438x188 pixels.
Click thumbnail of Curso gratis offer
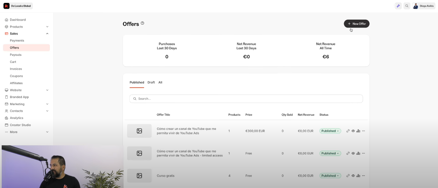pos(140,176)
